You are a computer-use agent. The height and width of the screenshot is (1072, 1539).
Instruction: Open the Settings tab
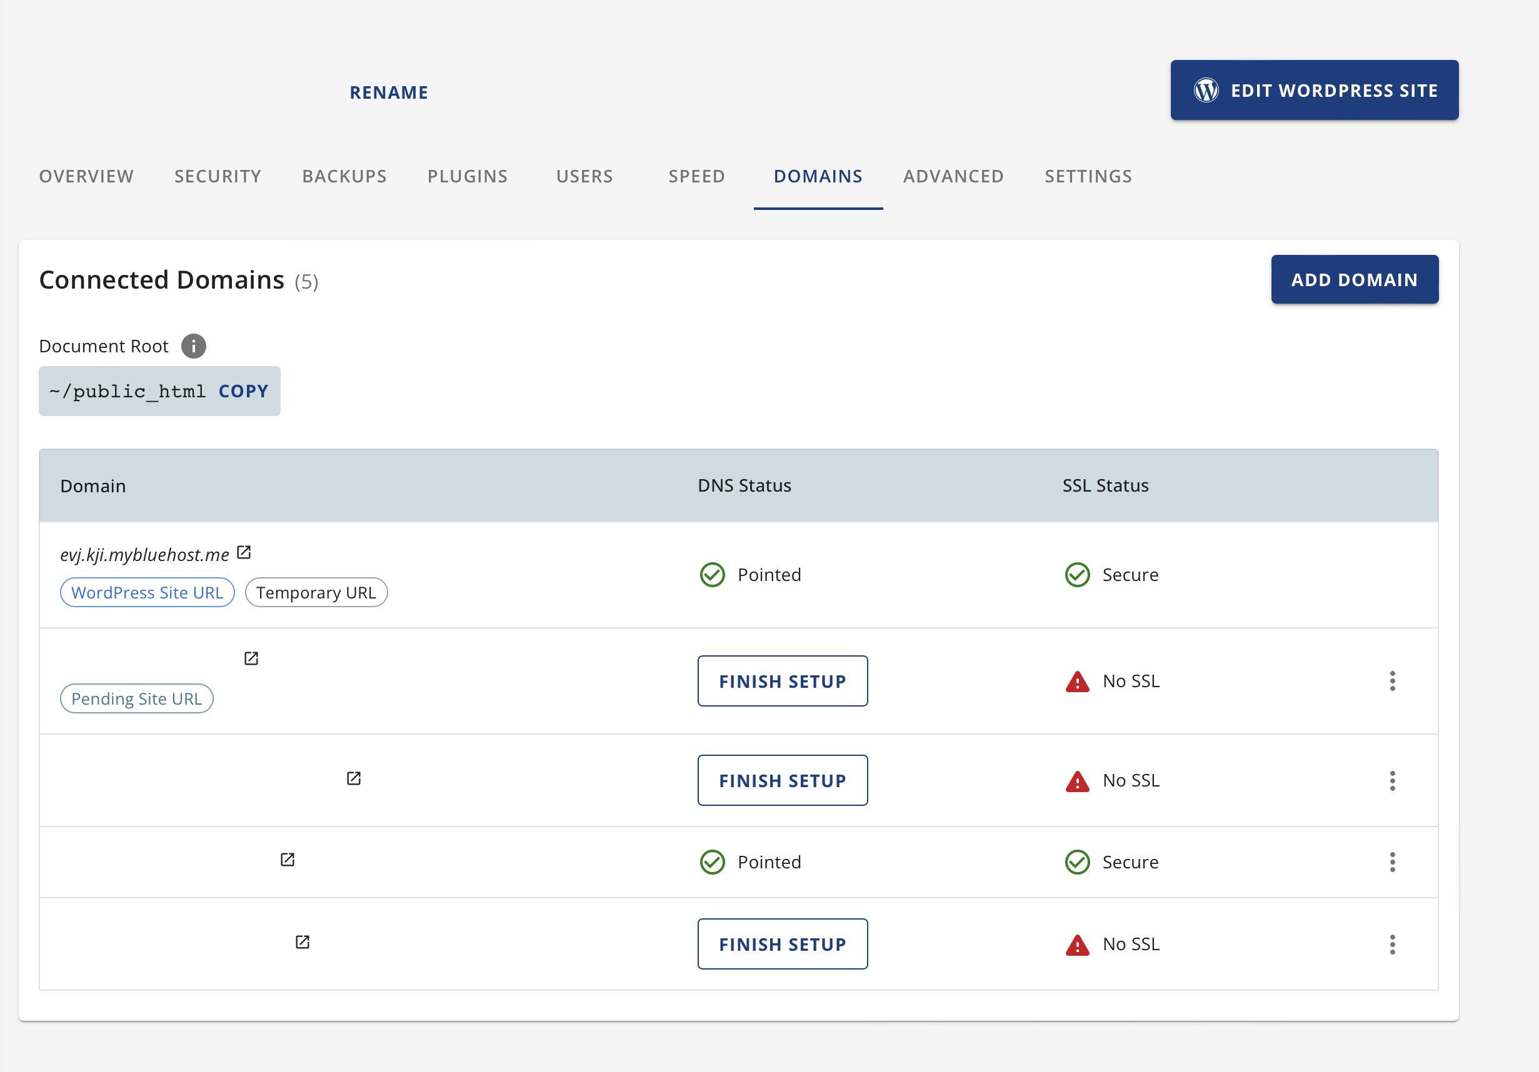point(1088,176)
